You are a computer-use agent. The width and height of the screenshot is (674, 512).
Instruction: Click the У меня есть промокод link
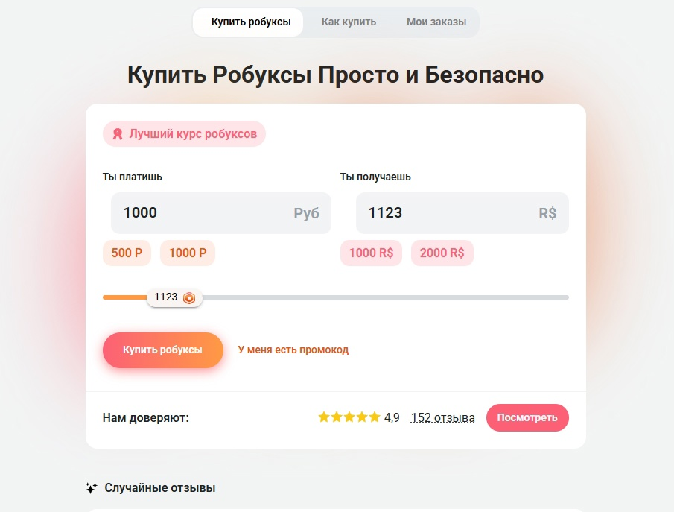click(x=293, y=350)
